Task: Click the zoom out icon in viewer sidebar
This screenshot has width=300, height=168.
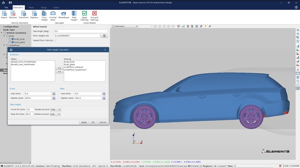Action: (x=298, y=34)
